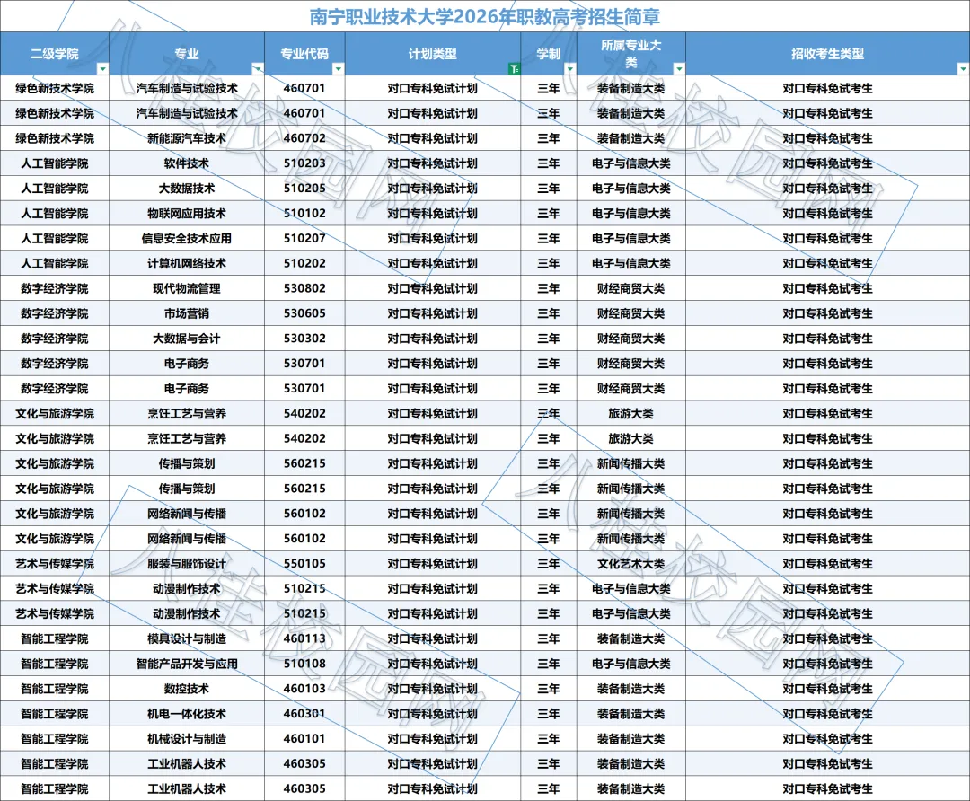Click the 招收考生类型 header cell

[827, 54]
